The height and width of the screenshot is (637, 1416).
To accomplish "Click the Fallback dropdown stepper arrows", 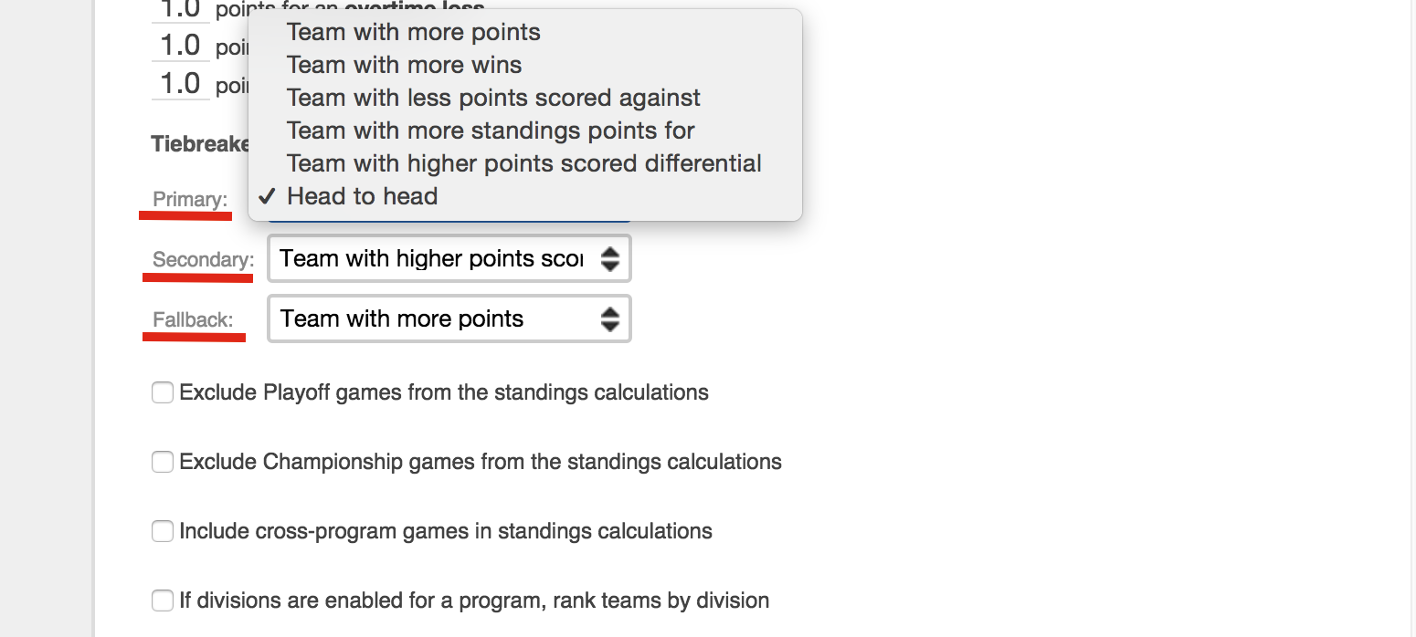I will [610, 318].
